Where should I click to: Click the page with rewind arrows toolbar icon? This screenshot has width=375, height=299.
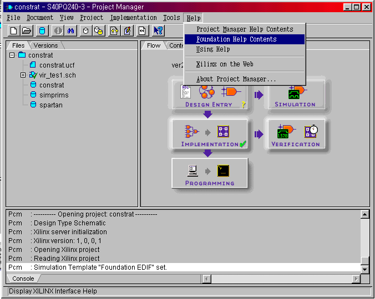point(142,31)
